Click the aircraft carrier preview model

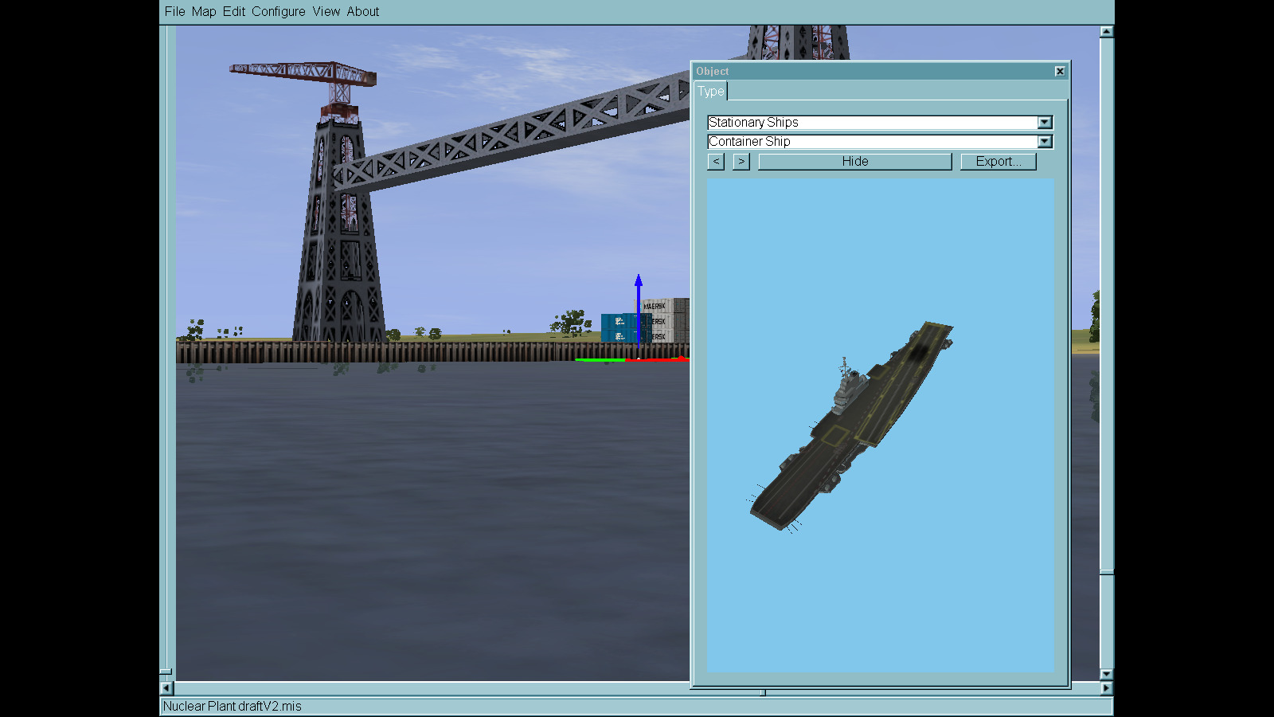click(x=851, y=427)
